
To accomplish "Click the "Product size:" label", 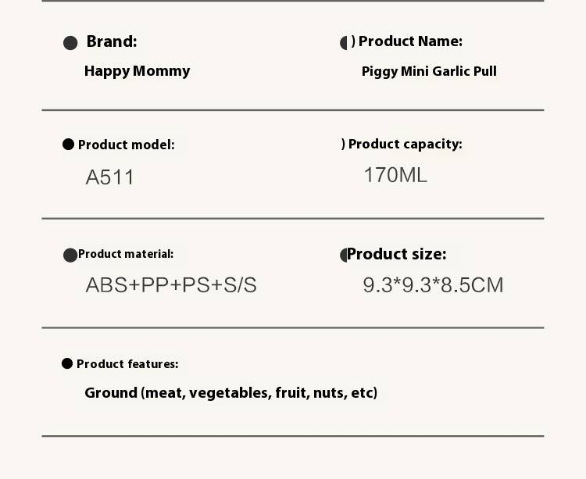I will (397, 254).
